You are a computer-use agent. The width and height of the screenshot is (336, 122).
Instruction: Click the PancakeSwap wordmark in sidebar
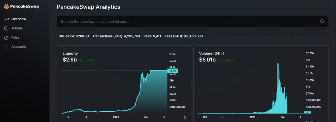click(24, 6)
